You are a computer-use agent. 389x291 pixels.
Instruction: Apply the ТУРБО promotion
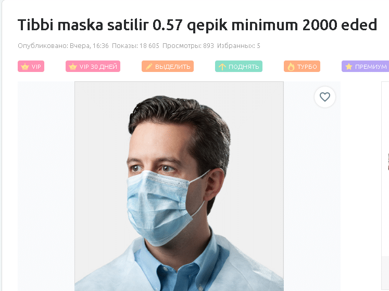(x=302, y=66)
